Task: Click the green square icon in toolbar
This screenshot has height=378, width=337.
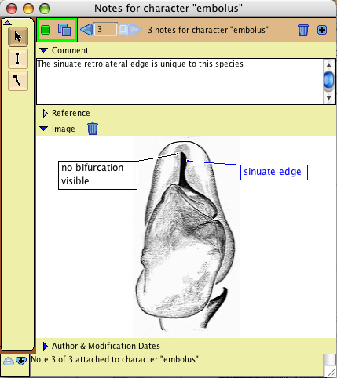Action: click(x=46, y=30)
